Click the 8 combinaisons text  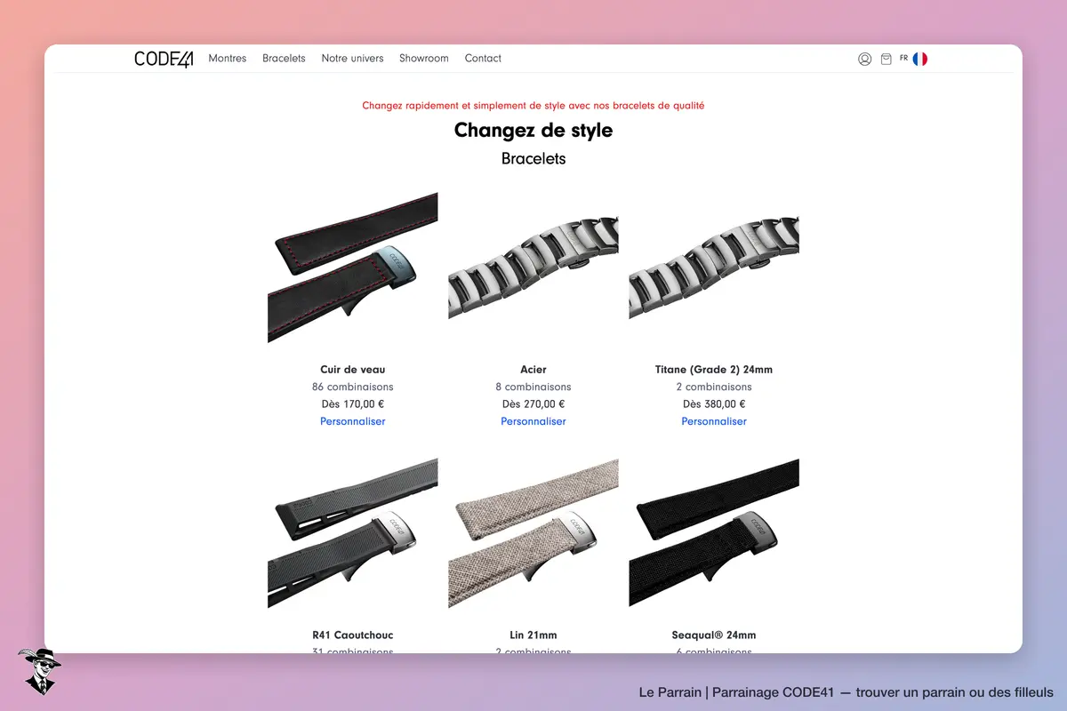[x=533, y=387]
